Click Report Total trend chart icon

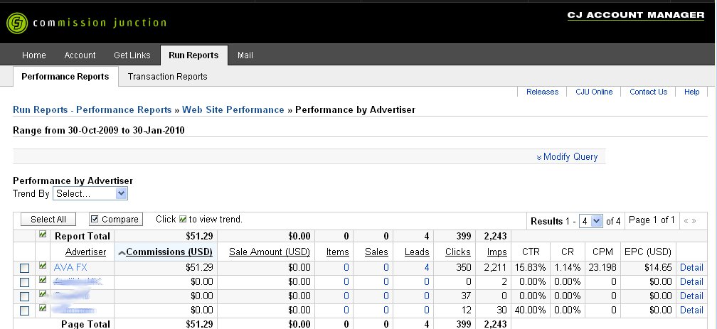click(x=43, y=234)
